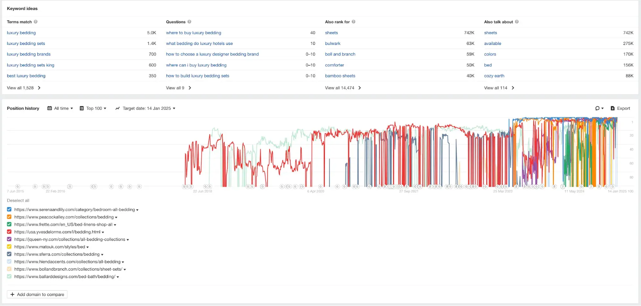
Task: Toggle the ballarddesigns.com URL checkbox
Action: tap(9, 276)
